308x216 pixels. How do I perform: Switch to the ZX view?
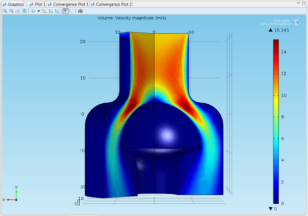tap(58, 11)
